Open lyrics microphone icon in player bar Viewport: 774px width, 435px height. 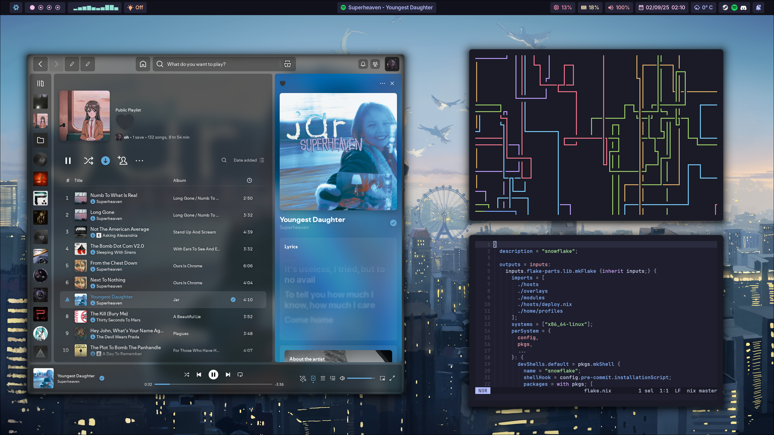pos(303,379)
